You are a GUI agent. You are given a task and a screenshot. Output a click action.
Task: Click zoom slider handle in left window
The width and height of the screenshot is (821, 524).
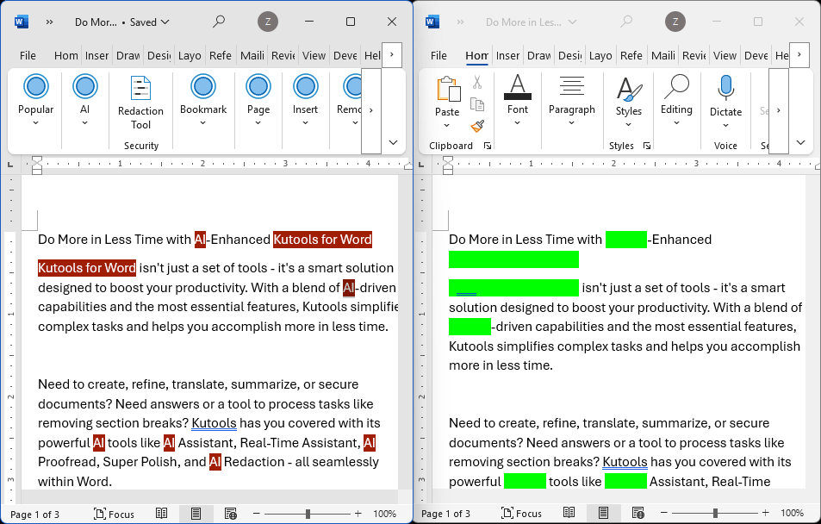point(308,514)
